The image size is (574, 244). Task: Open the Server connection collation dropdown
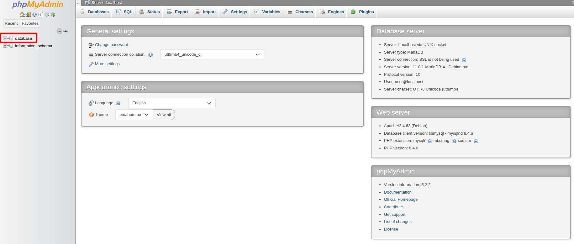point(212,55)
